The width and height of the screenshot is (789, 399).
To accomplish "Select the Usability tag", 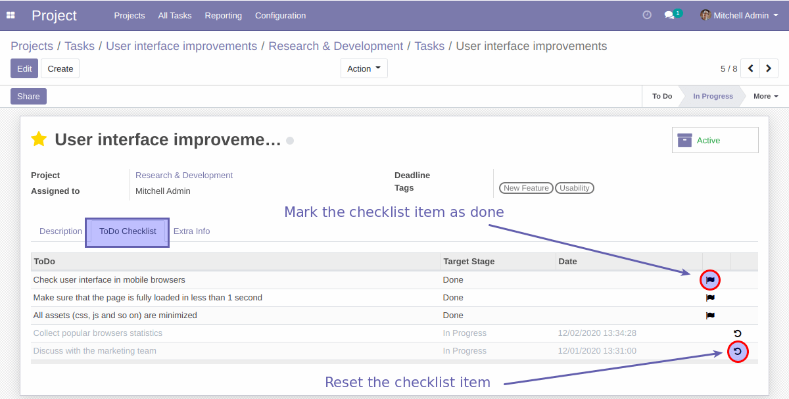I will coord(574,187).
